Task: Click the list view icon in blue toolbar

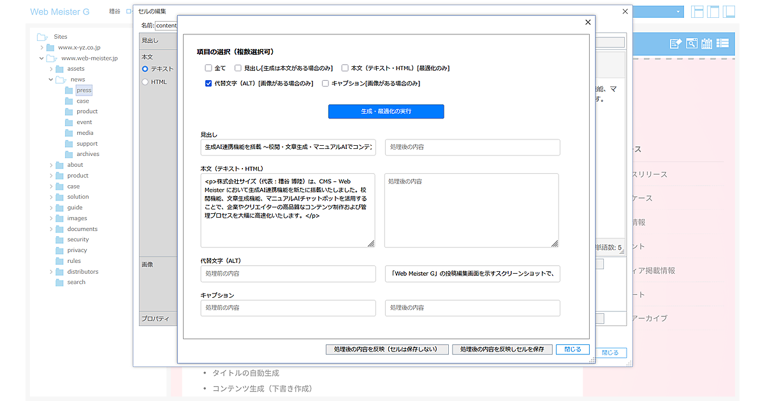Action: (722, 43)
